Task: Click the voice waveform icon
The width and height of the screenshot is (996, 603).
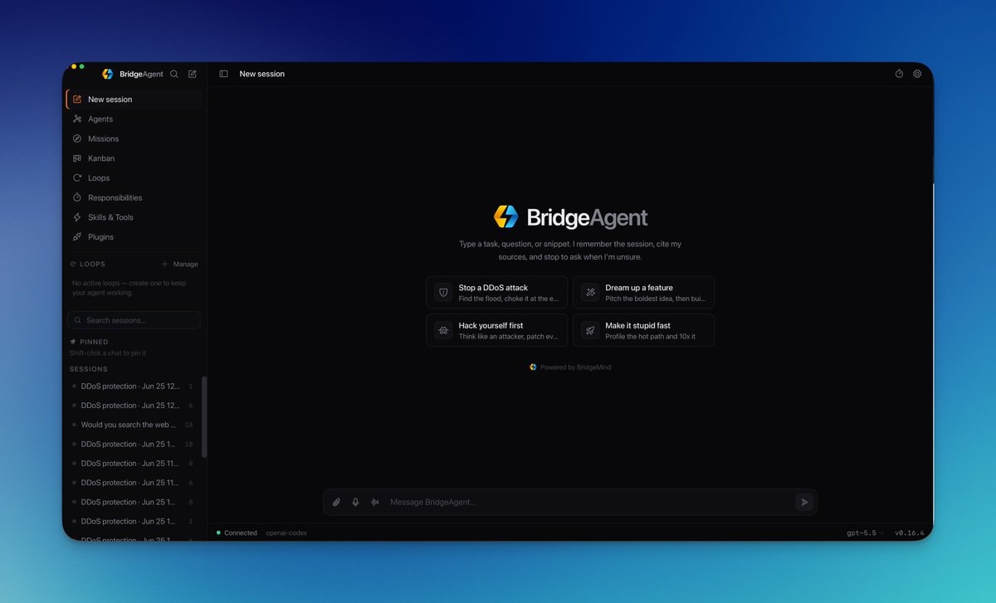Action: point(374,502)
